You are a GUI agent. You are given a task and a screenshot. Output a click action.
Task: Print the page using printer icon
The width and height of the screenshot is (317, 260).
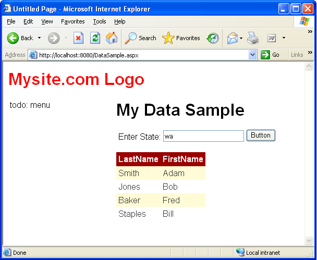253,38
